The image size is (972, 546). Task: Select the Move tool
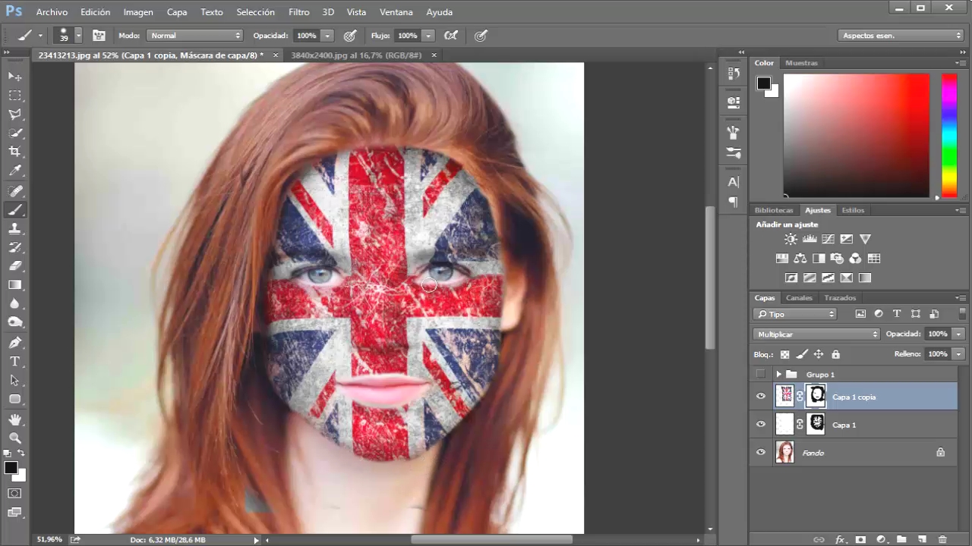pos(15,77)
